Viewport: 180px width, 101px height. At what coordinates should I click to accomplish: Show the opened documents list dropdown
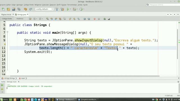174,14
